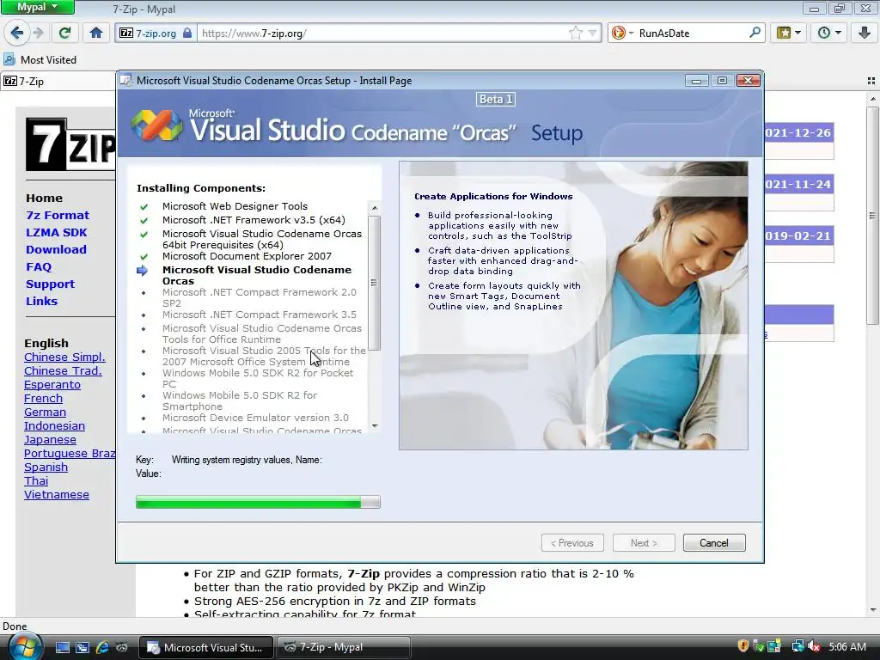Switch to French language
The width and height of the screenshot is (880, 660).
point(43,398)
